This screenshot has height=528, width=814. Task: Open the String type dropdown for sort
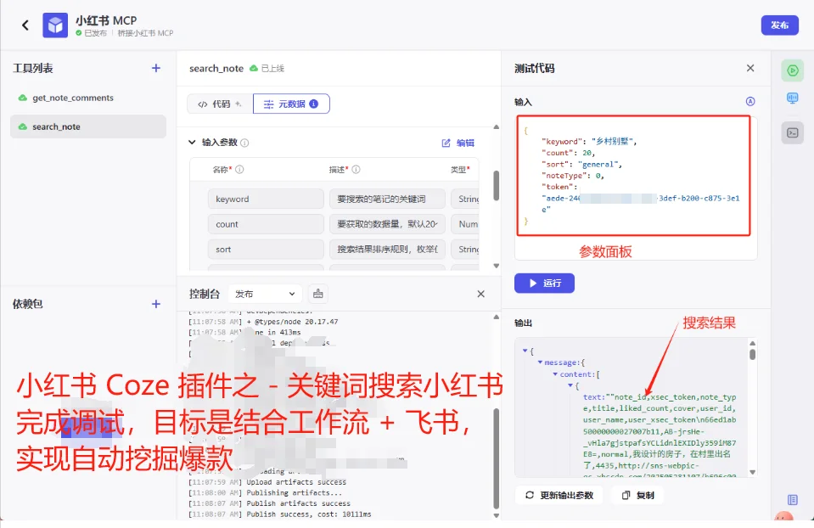[465, 250]
